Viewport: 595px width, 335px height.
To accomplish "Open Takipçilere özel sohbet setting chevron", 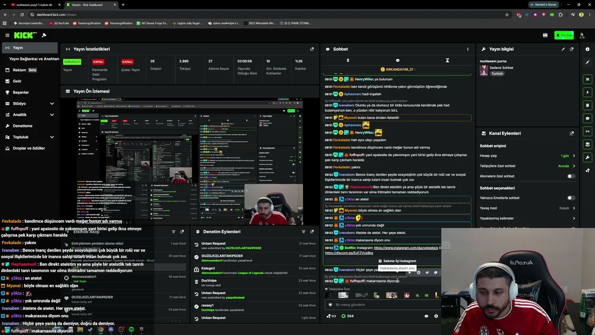I will (x=574, y=166).
